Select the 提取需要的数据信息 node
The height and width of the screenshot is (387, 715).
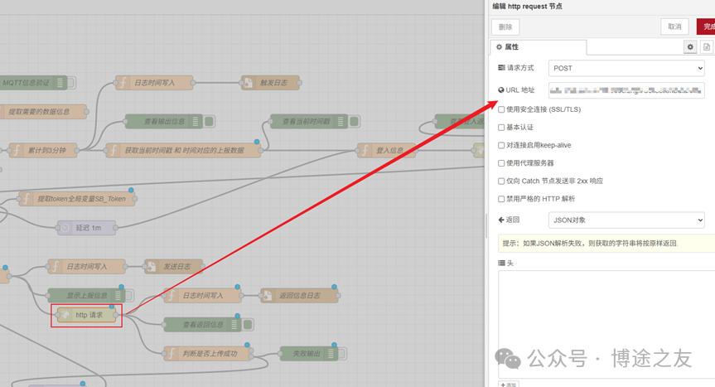43,111
